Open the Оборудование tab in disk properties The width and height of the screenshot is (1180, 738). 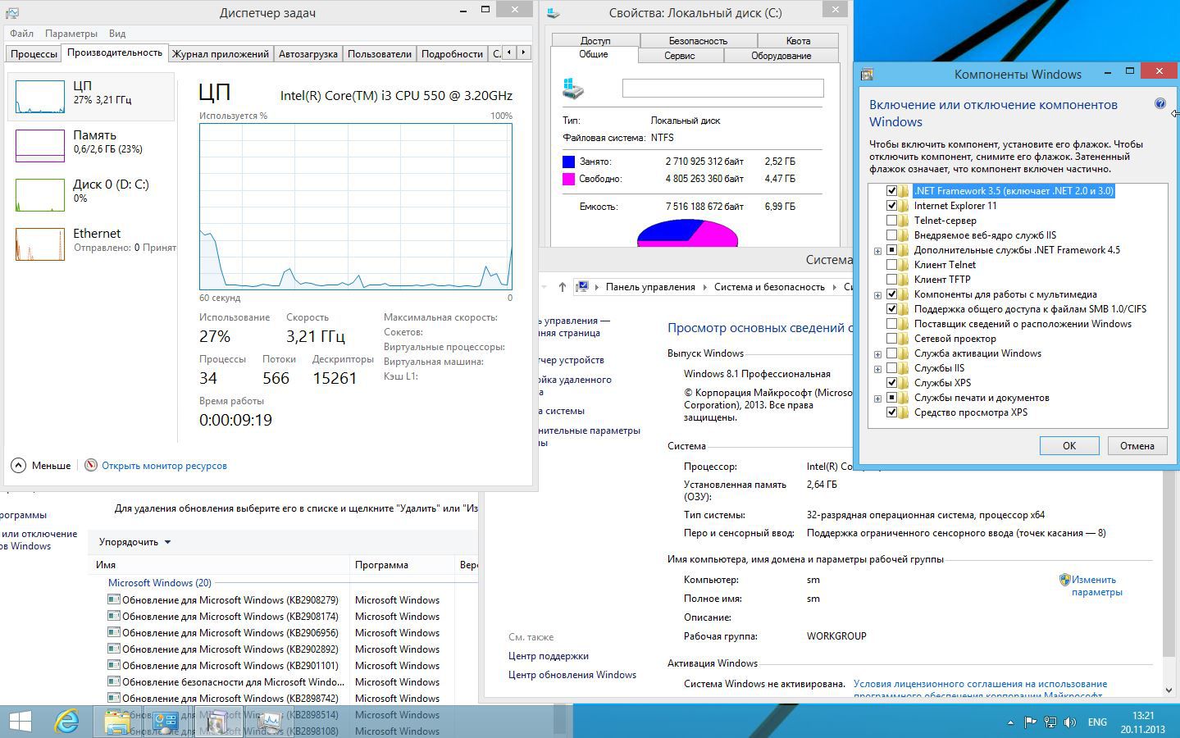coord(781,56)
